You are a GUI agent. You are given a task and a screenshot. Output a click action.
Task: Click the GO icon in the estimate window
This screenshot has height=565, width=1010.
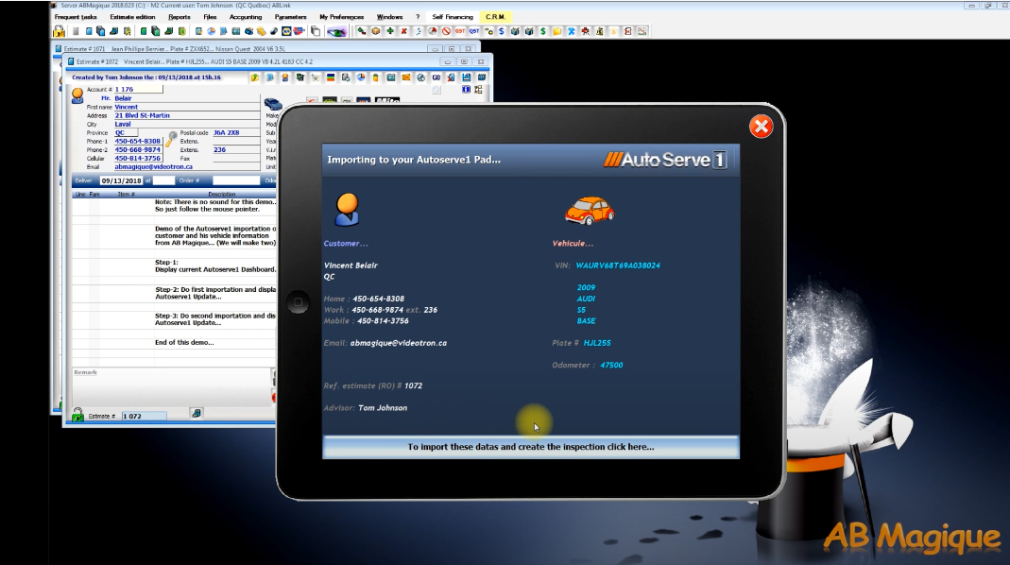point(437,79)
